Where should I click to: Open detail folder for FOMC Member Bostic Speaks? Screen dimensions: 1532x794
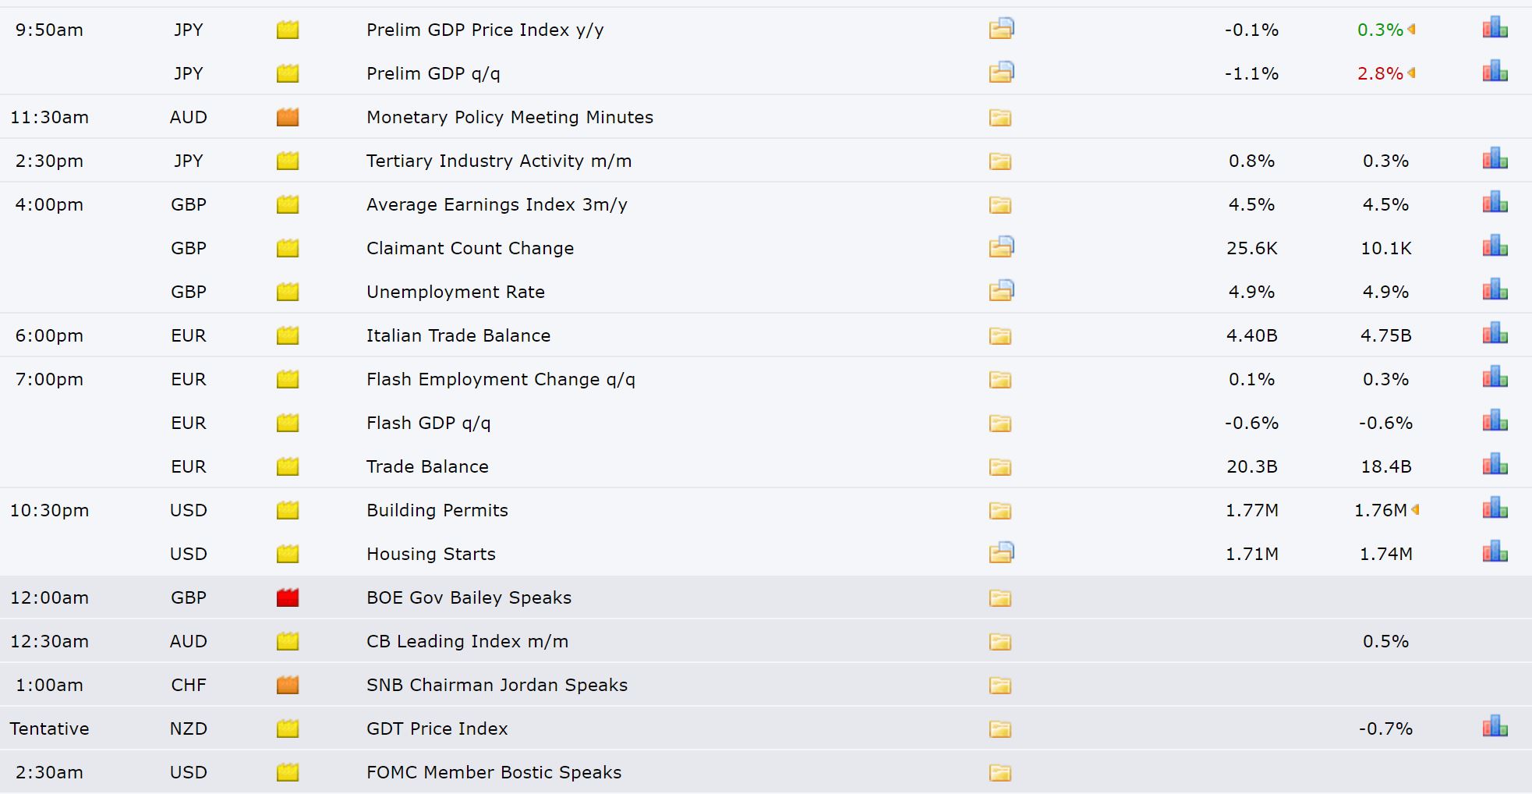tap(1000, 773)
